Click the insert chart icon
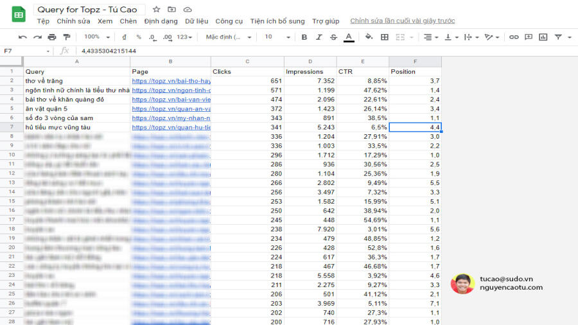 (543, 37)
